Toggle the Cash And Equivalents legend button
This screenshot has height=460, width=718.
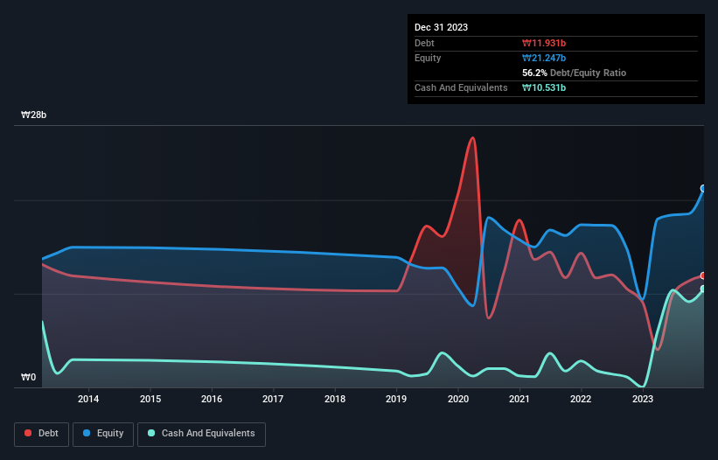point(201,434)
